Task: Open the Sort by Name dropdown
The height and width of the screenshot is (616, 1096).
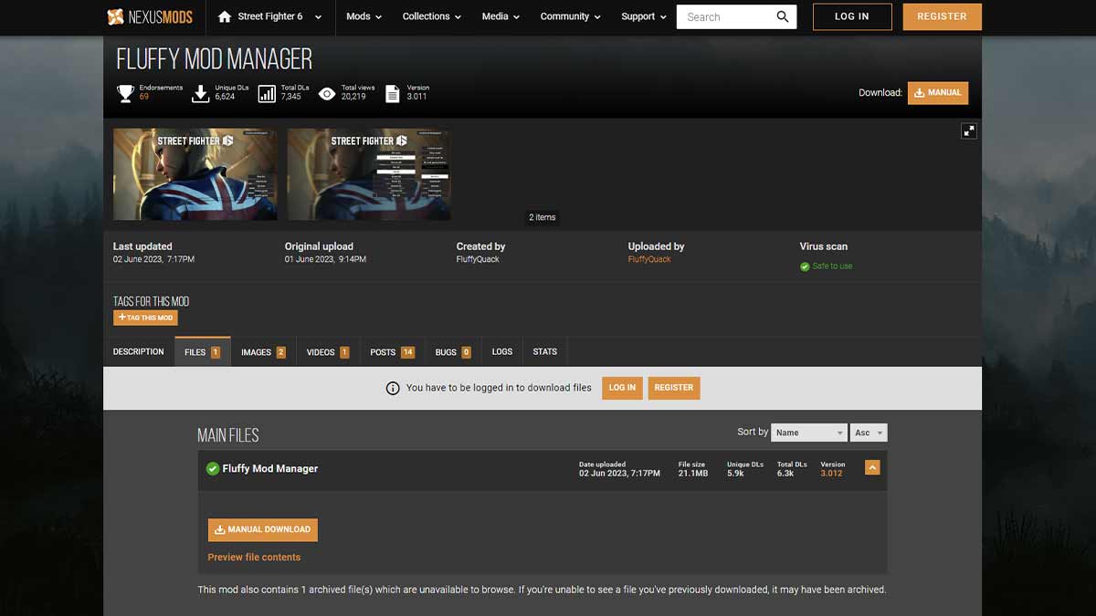Action: click(809, 433)
